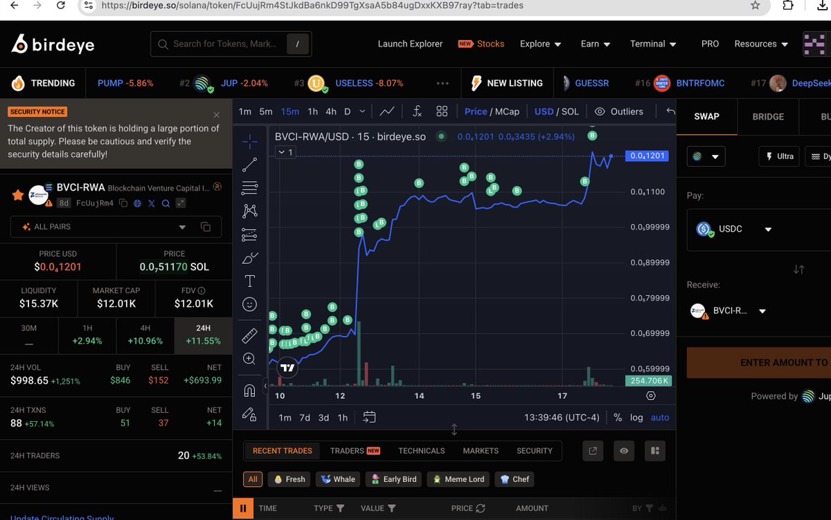Open the Explore dropdown menu
Screen dimensions: 831x520
(540, 44)
